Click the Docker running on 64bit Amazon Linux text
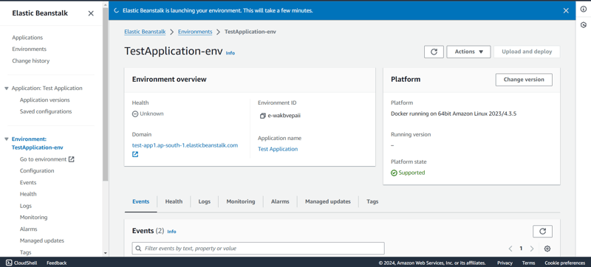 (454, 114)
